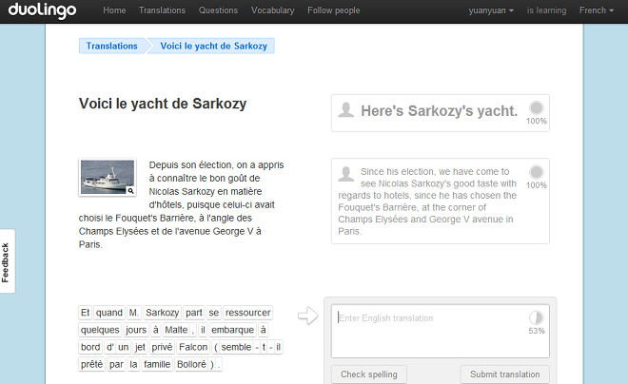Click the word 'ressourcer' in the sentence
Screen dimensions: 628x384
248,313
